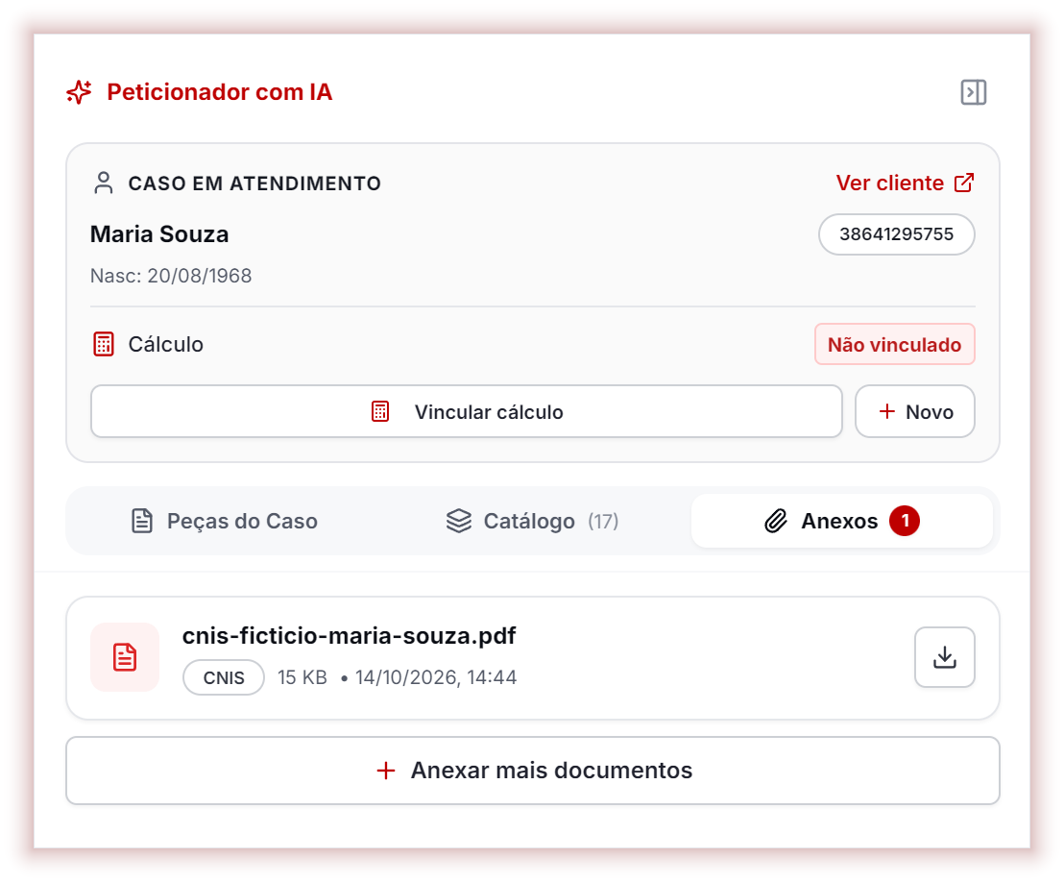This screenshot has width=1064, height=882.
Task: Click the CPF badge 38641295755
Action: (x=896, y=234)
